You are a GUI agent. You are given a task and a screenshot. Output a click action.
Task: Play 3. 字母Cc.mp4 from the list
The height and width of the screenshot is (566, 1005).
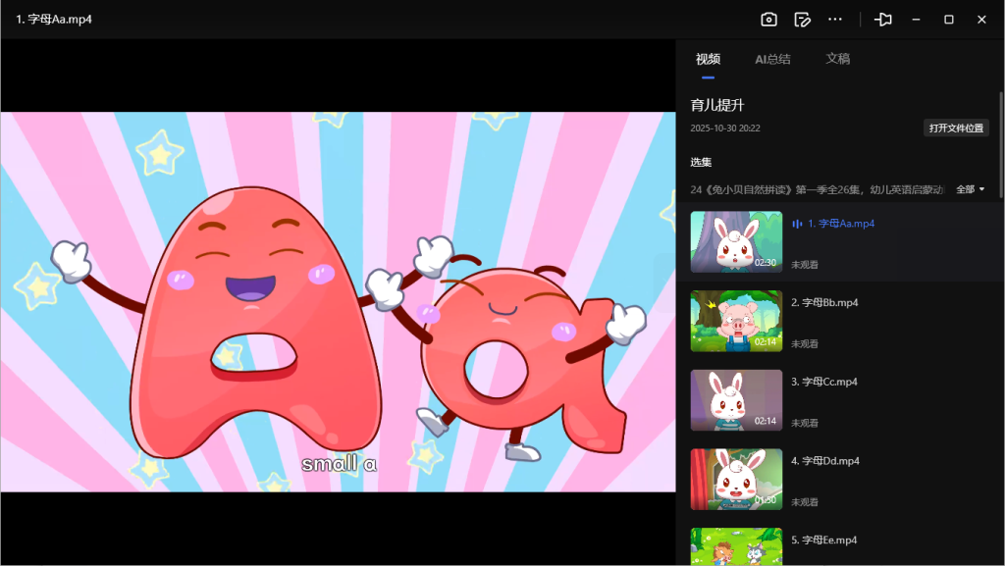coord(824,382)
